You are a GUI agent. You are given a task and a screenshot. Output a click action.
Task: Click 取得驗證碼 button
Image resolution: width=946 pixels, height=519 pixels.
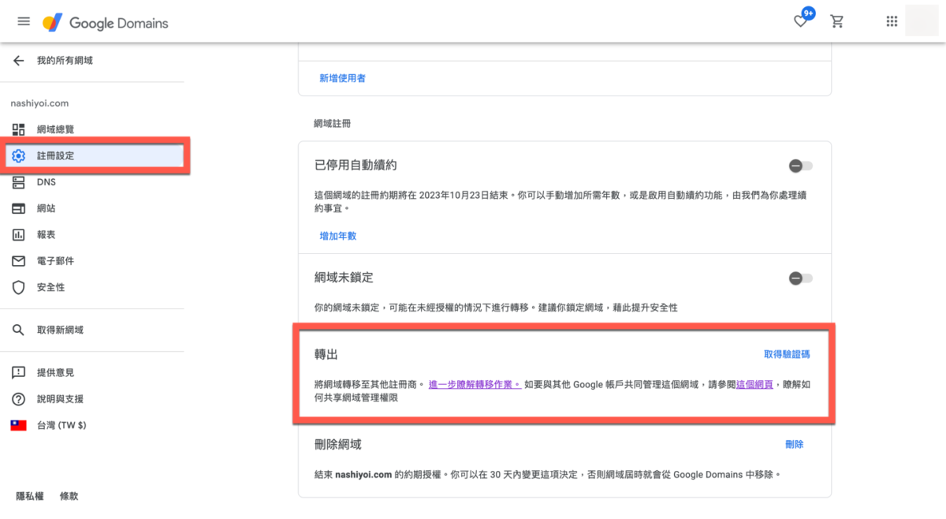(x=787, y=354)
